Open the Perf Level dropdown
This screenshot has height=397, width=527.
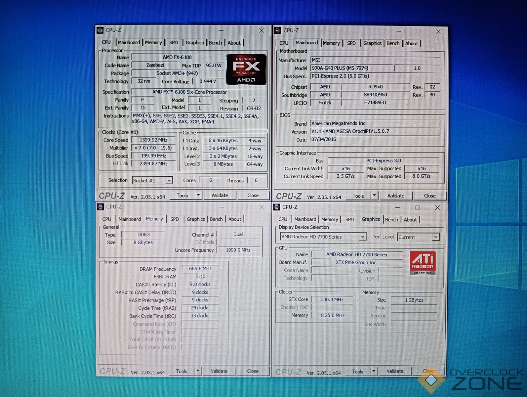pyautogui.click(x=436, y=237)
